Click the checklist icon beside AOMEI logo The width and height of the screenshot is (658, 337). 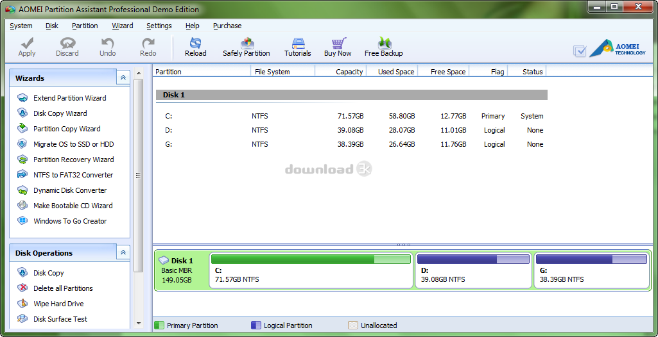point(580,51)
